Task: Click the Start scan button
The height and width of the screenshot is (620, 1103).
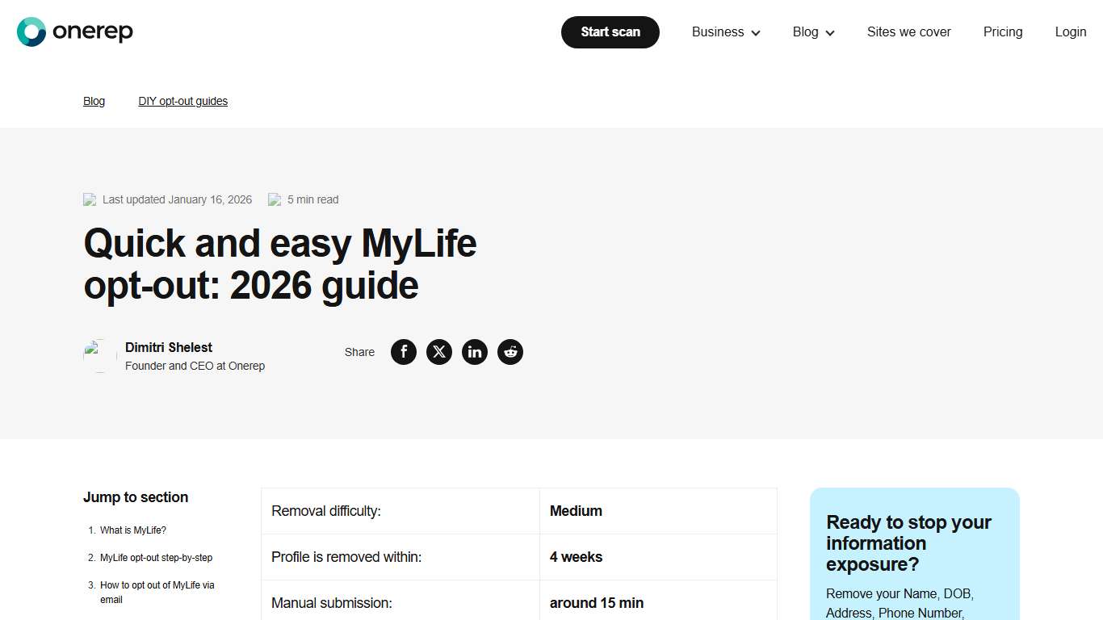Action: coord(610,32)
